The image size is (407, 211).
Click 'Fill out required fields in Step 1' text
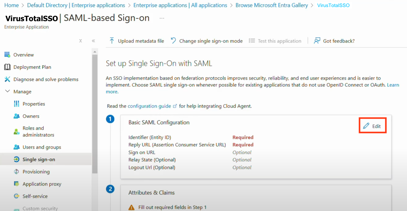tap(172, 207)
